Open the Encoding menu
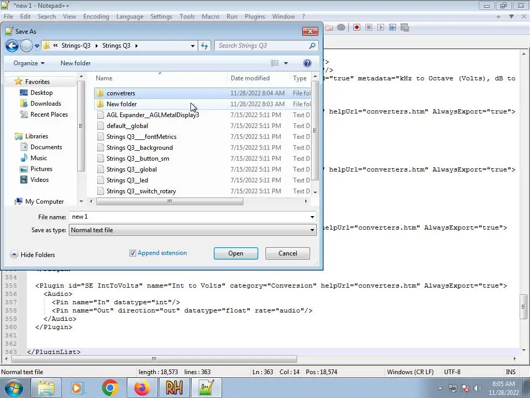The height and width of the screenshot is (398, 530). tap(96, 17)
